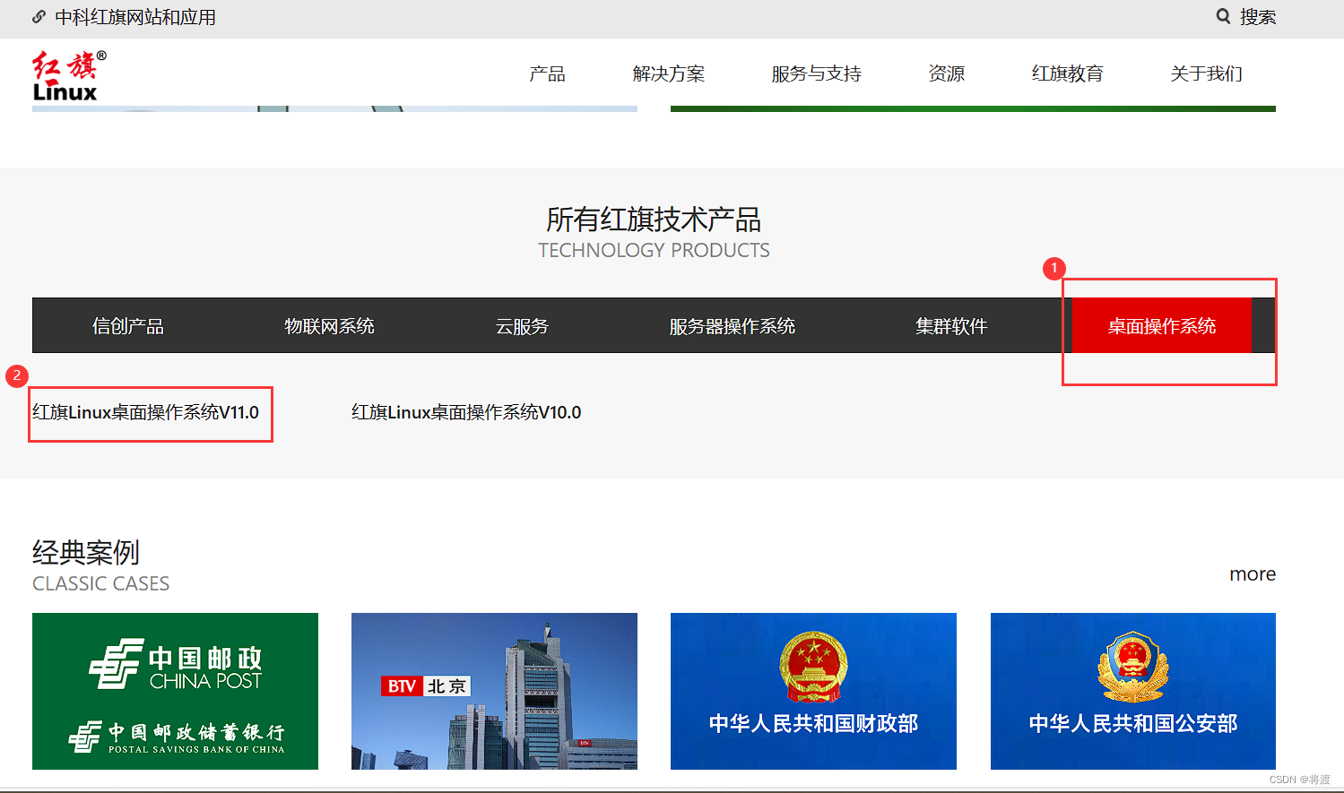Open the 服务与支持 menu

pyautogui.click(x=817, y=73)
